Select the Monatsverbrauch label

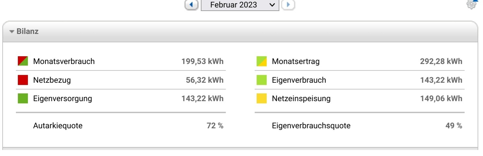pos(64,61)
